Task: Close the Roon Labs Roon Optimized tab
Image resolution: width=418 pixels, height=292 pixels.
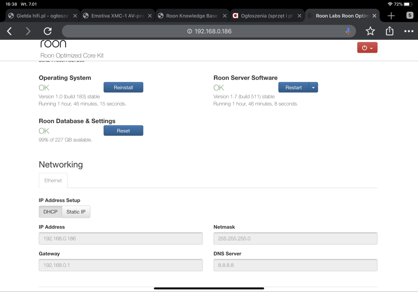Action: point(374,16)
